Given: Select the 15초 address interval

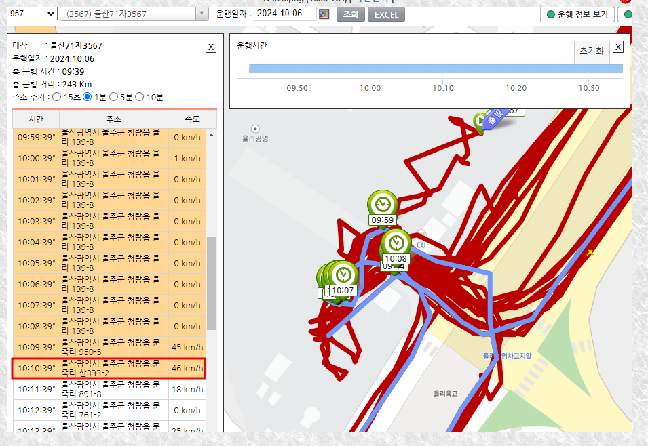Looking at the screenshot, I should pos(56,97).
